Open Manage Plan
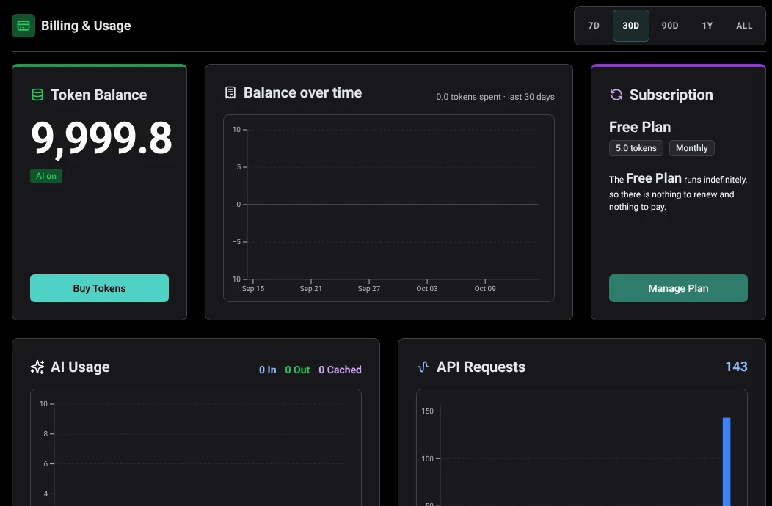 click(x=678, y=288)
